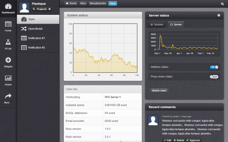Open the Charts bar-graph icon

(x=8, y=78)
